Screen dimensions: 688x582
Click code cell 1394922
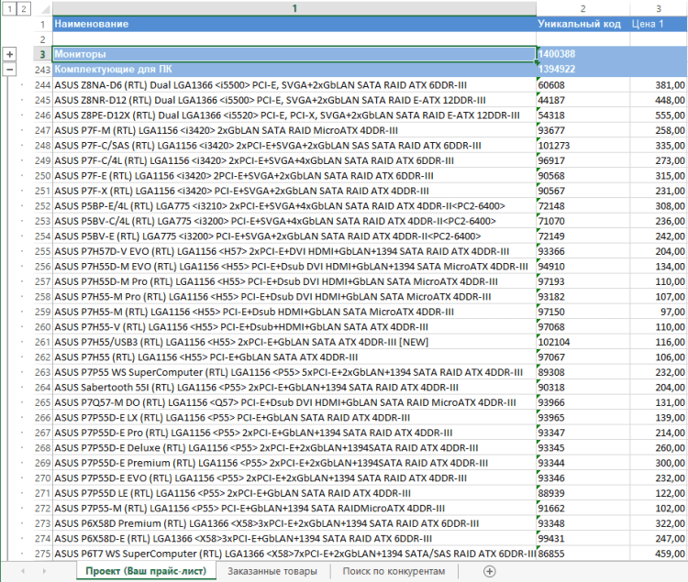pyautogui.click(x=583, y=70)
